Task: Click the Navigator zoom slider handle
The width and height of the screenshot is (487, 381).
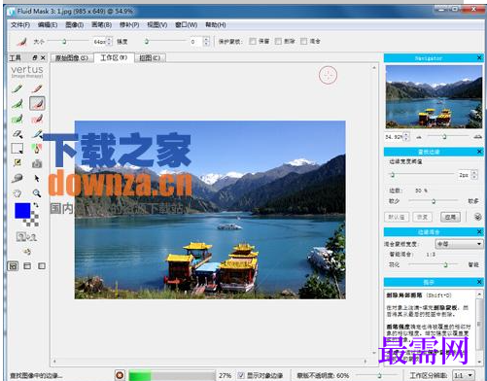Action: pos(444,137)
